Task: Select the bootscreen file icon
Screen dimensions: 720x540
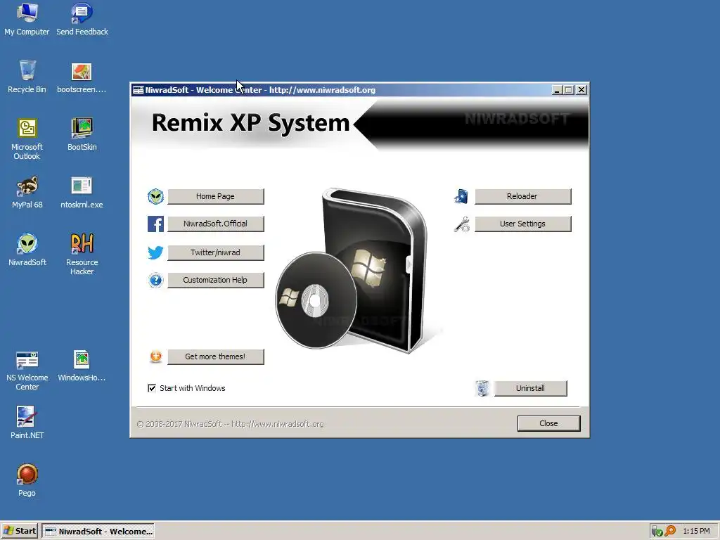Action: tap(82, 77)
